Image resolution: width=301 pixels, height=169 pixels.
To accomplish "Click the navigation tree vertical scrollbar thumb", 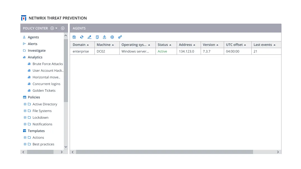I will (x=66, y=71).
